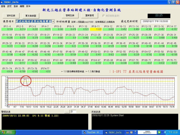The width and height of the screenshot is (180, 135).
Task: Select the yellow IPI 8-11 value 1.221
Action: [x=96, y=29]
